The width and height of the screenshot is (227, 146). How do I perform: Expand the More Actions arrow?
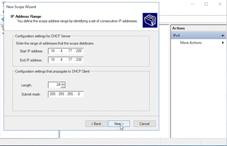(223, 43)
